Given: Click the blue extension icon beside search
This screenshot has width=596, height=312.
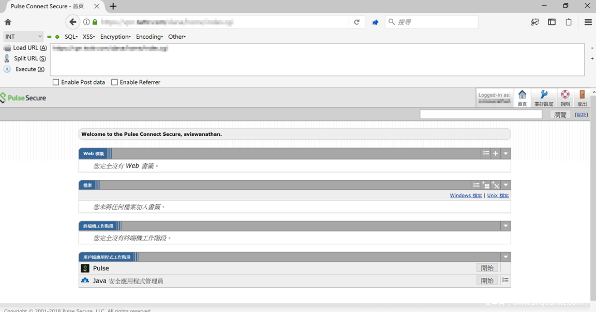Looking at the screenshot, I should pos(375,22).
